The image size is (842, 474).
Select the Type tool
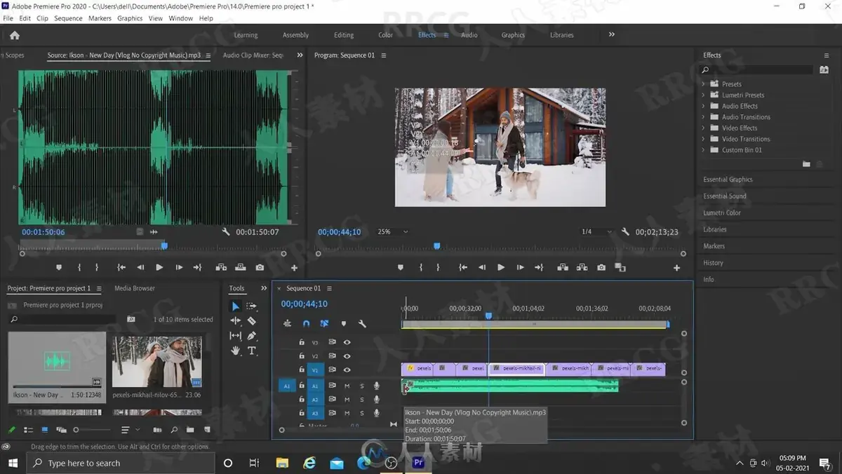(x=252, y=351)
